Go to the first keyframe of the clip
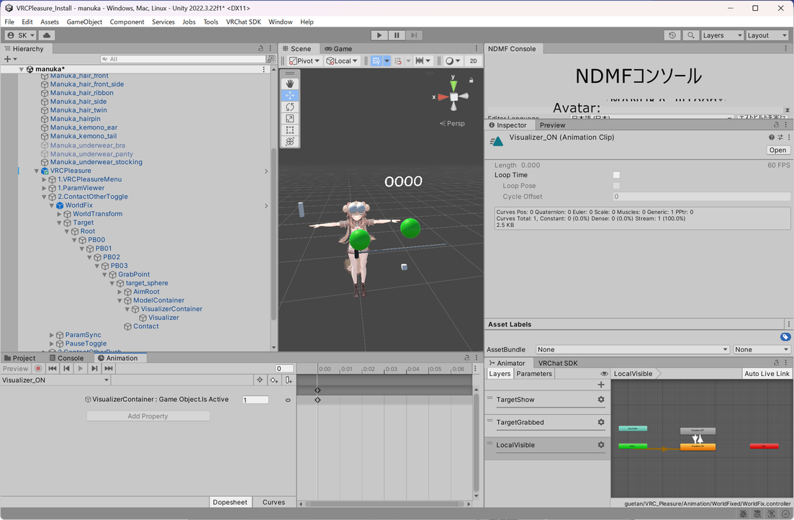The width and height of the screenshot is (794, 520). [52, 369]
